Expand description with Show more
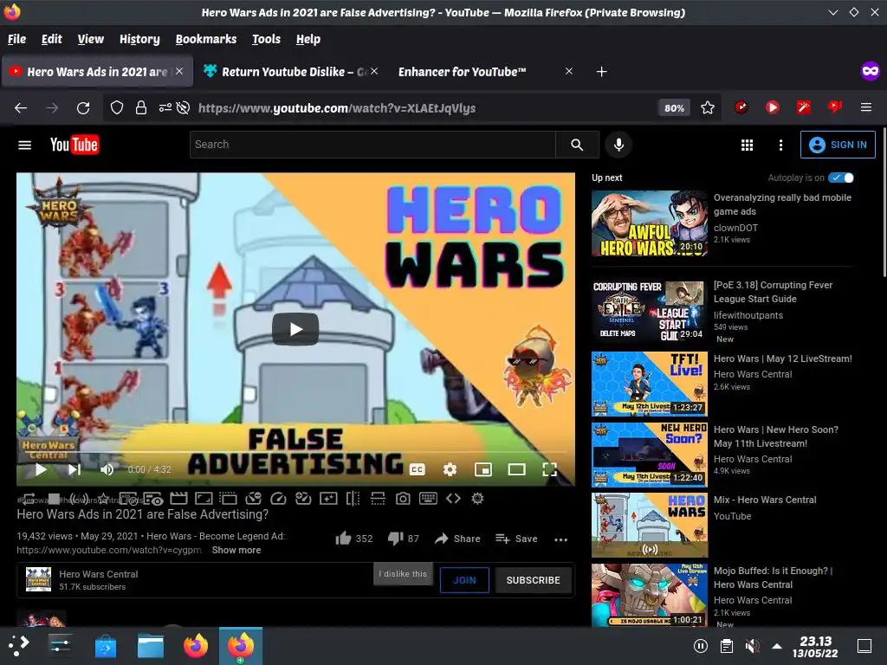 (x=236, y=550)
